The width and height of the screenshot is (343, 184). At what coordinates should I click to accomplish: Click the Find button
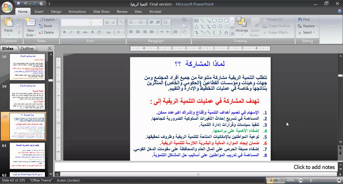click(x=304, y=19)
